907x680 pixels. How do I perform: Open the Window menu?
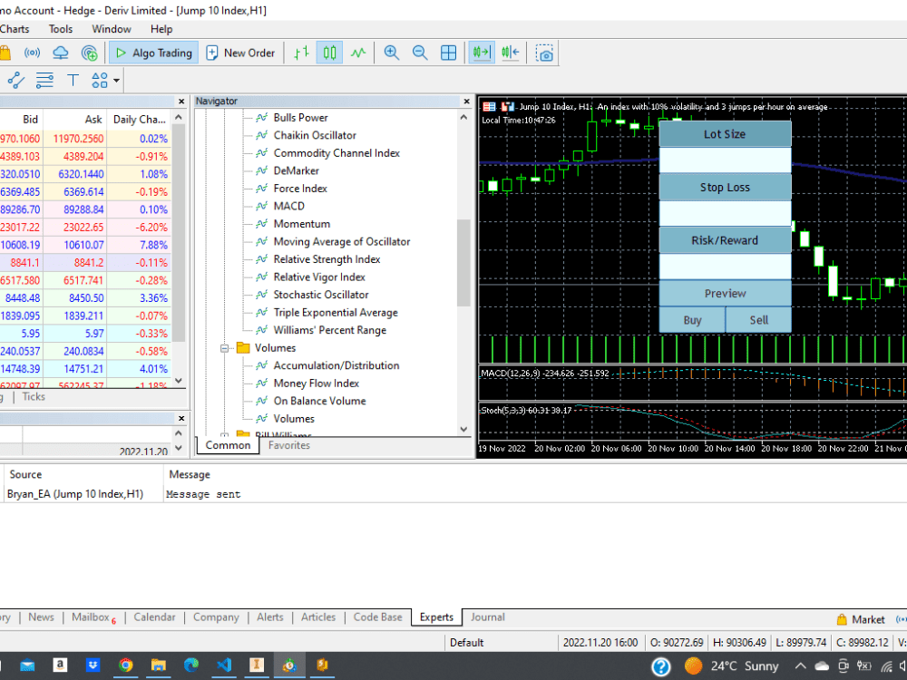(111, 29)
